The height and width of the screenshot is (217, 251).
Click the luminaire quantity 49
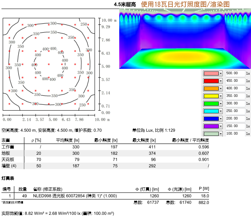pyautogui.click(x=24, y=196)
